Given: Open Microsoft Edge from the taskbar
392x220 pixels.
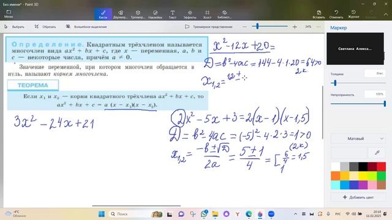Looking at the screenshot, I should point(249,214).
